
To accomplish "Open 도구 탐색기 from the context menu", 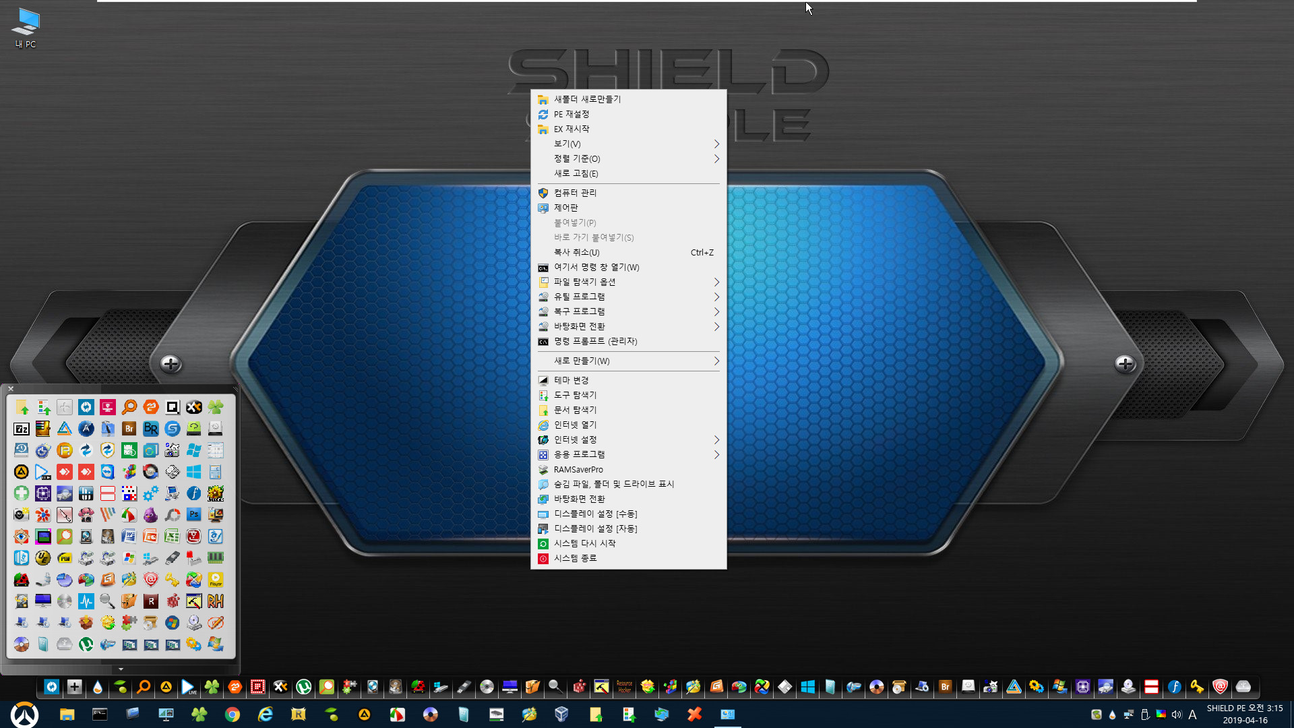I will (629, 395).
